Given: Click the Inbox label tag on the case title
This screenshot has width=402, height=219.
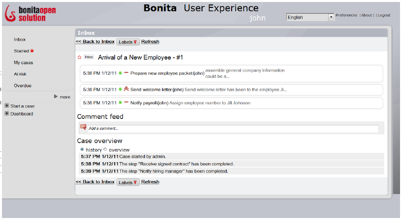Looking at the screenshot, I should coord(89,57).
